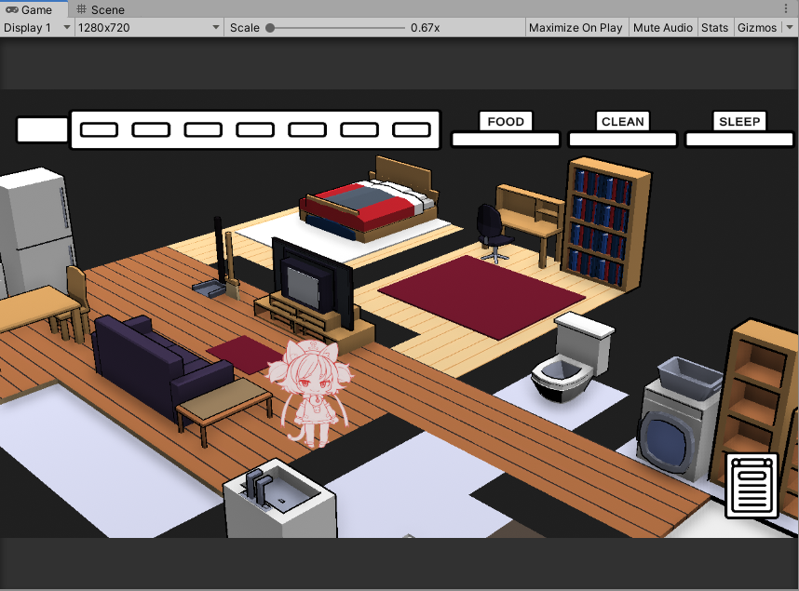Click the blue bookshelf by the desk
This screenshot has width=799, height=591.
point(604,224)
